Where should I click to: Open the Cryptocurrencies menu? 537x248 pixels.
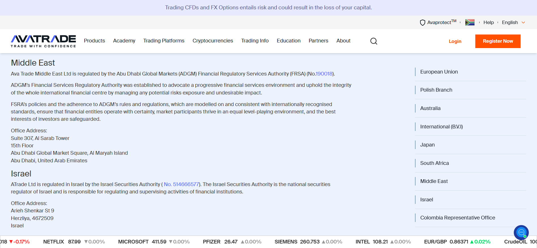click(x=213, y=41)
